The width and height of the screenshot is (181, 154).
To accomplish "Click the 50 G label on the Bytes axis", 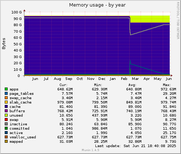I will [x=17, y=44].
